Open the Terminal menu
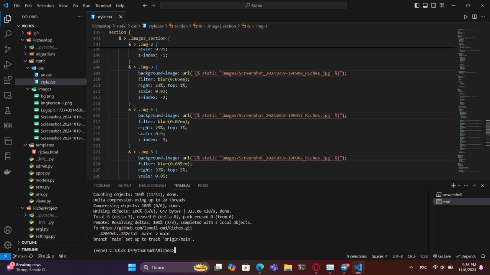 (x=103, y=6)
